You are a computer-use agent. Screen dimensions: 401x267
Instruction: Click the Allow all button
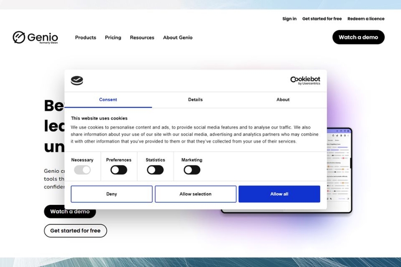pyautogui.click(x=279, y=194)
